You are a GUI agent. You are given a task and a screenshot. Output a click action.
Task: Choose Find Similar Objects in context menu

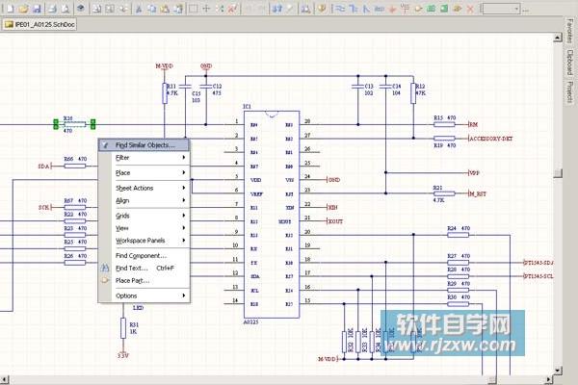144,144
